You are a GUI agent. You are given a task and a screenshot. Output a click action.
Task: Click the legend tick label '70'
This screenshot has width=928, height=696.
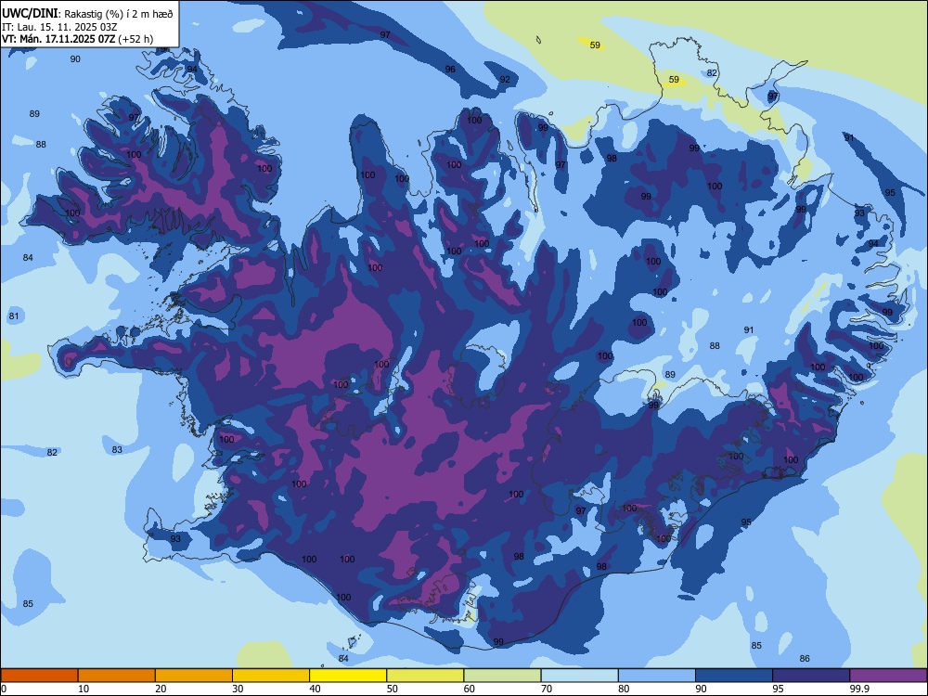coord(547,689)
